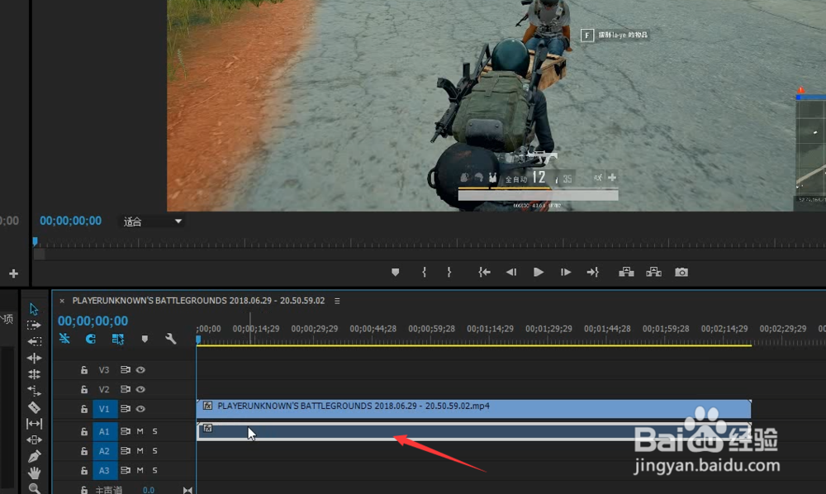Solo track A3
This screenshot has width=826, height=494.
[155, 470]
